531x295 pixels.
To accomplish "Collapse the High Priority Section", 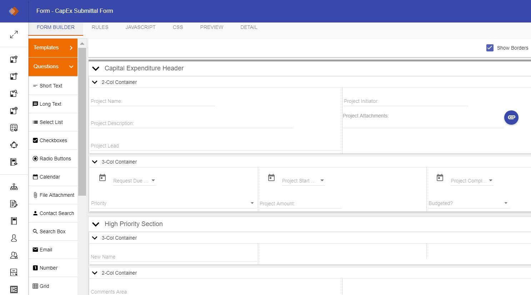I will tap(96, 224).
